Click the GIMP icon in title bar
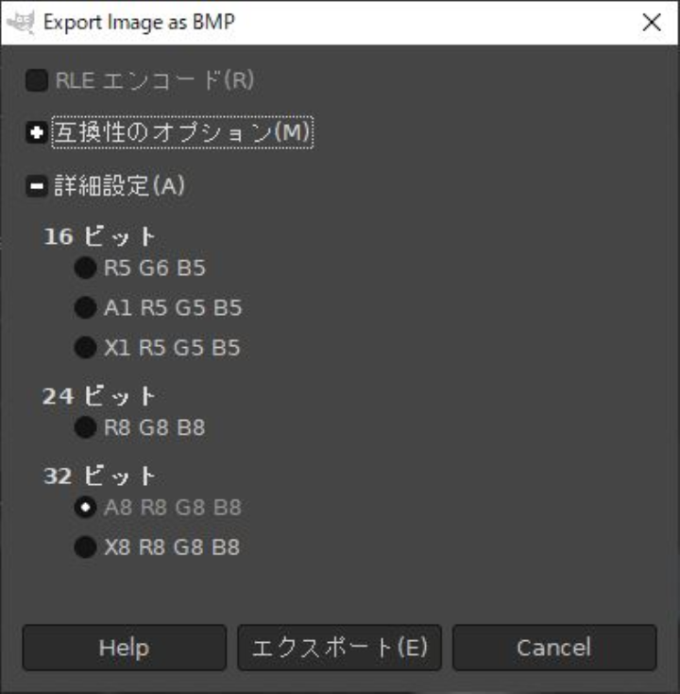Image resolution: width=680 pixels, height=694 pixels. (21, 23)
